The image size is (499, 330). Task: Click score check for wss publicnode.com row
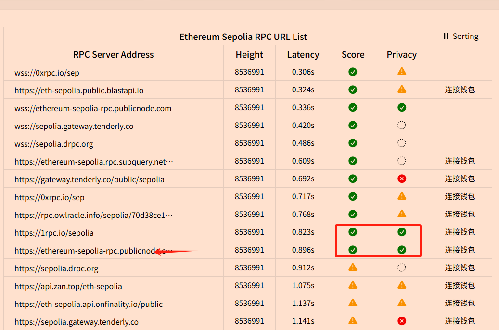(353, 108)
